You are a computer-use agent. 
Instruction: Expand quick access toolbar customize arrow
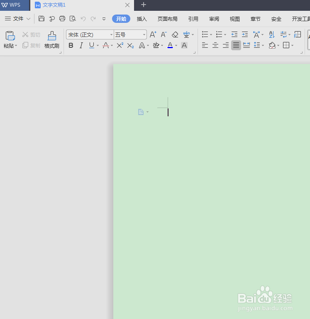104,19
